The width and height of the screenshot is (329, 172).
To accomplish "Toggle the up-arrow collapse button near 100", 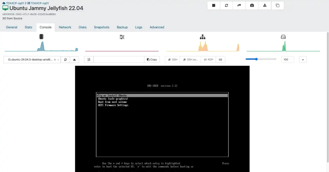I will pos(303,60).
